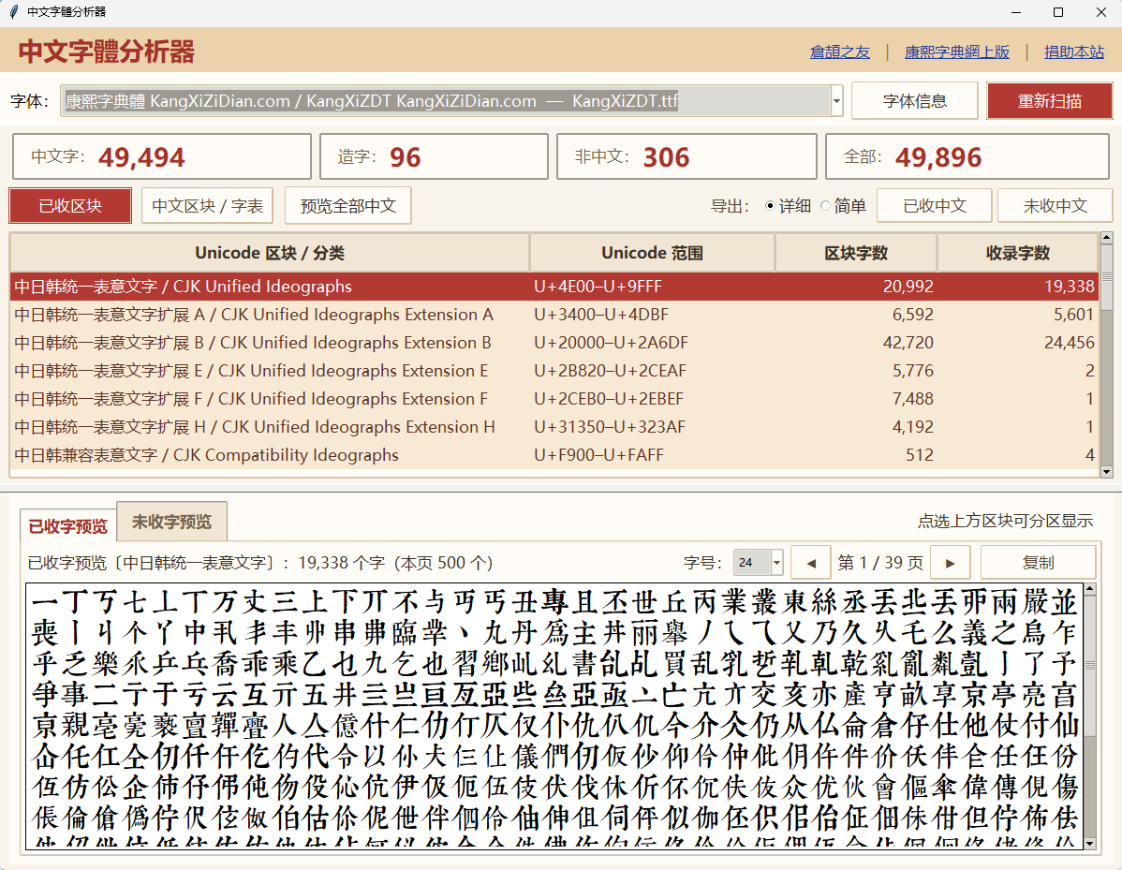Image resolution: width=1122 pixels, height=870 pixels.
Task: Select CJK Compatibility Ideographs row
Action: click(554, 455)
